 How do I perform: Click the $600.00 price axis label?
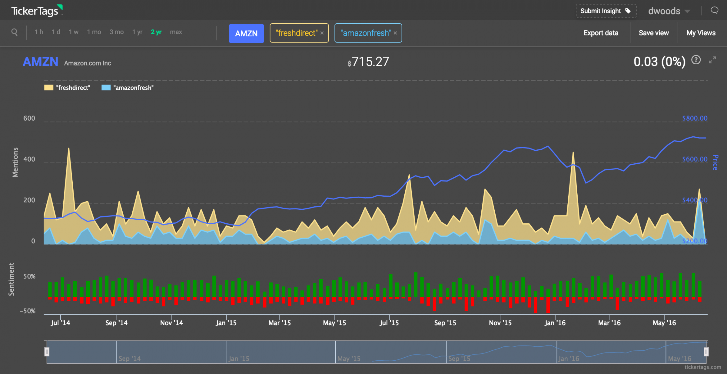695,159
